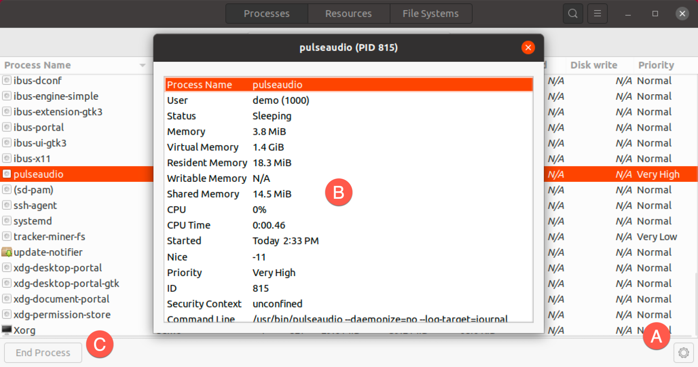Click Very Low priority of tracker-miner-fs
The width and height of the screenshot is (698, 367).
(657, 237)
